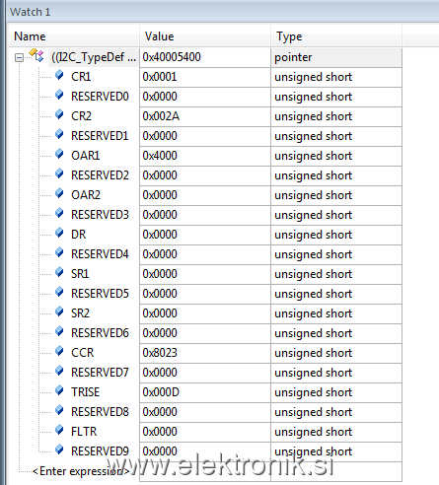Click the member icon next to RESERVED6

(x=59, y=331)
